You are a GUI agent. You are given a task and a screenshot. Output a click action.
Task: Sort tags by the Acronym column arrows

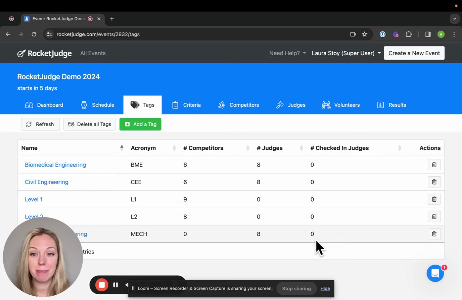tap(174, 148)
